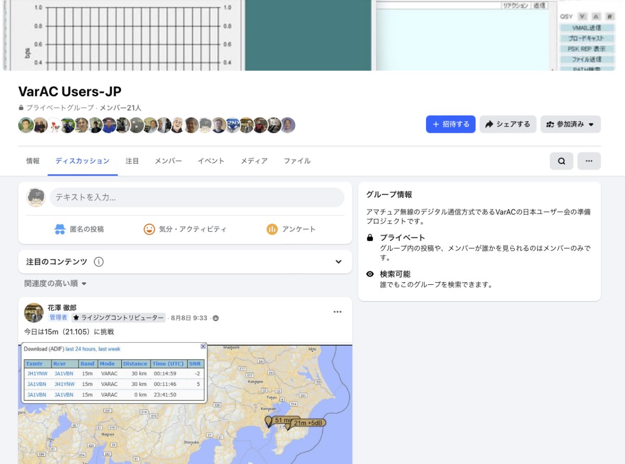The width and height of the screenshot is (625, 464).
Task: Click the ライジングコントリビューター badge
Action: tap(118, 318)
